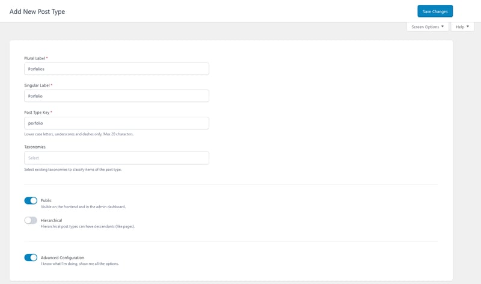Click the "Singular Label" field label
The image size is (481, 284).
coord(37,85)
